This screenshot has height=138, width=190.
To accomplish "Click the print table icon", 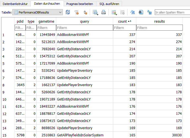I will (104, 12).
